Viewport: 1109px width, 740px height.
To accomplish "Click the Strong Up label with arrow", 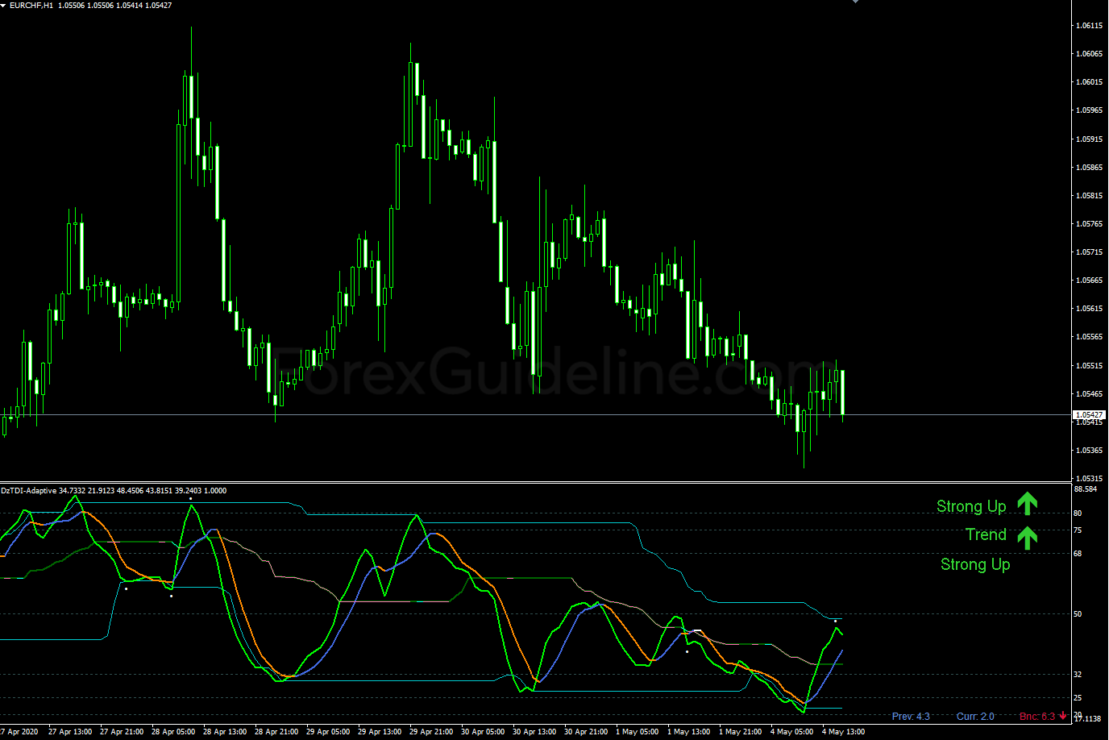I will (x=971, y=506).
